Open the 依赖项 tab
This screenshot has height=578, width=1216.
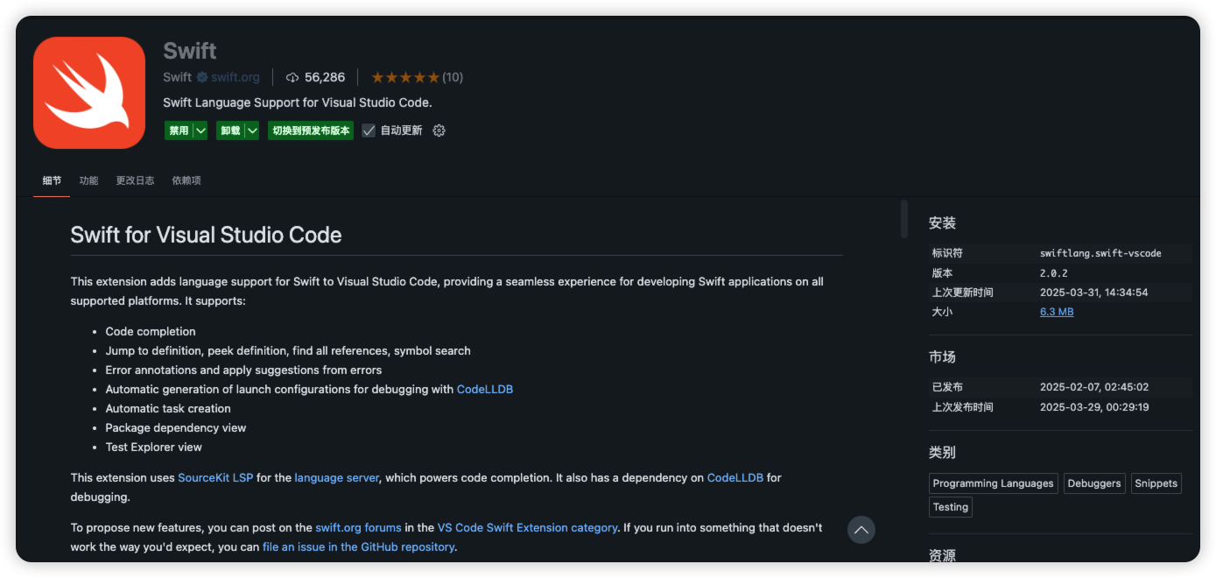click(x=186, y=180)
